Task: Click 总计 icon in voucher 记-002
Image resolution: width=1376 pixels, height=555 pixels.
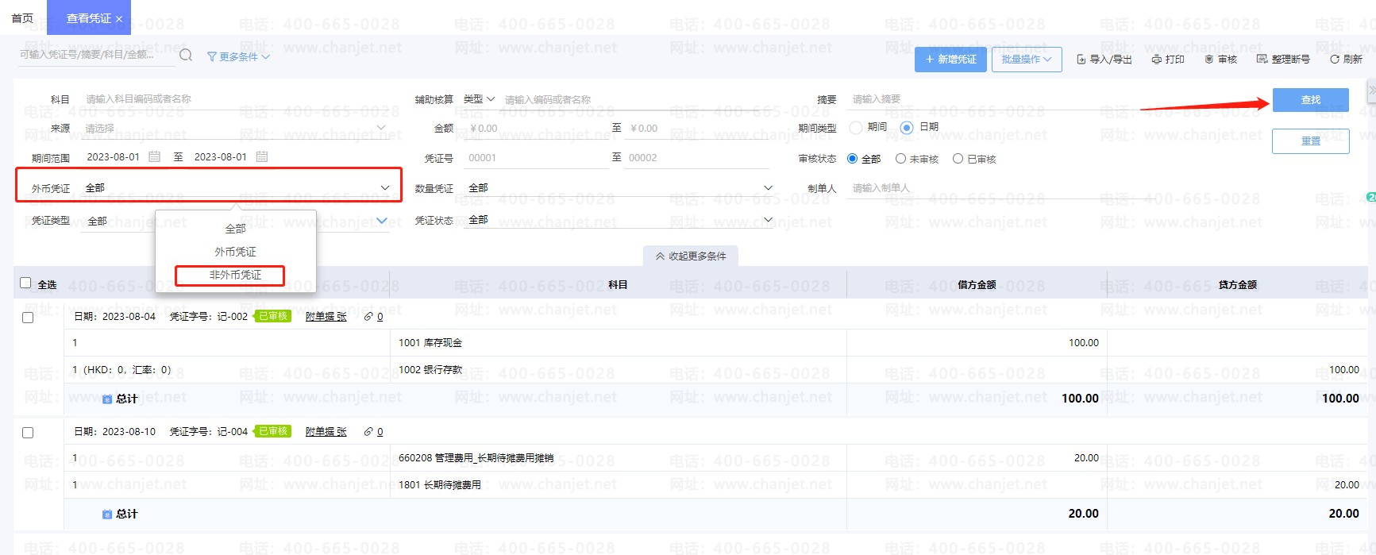Action: pos(107,399)
